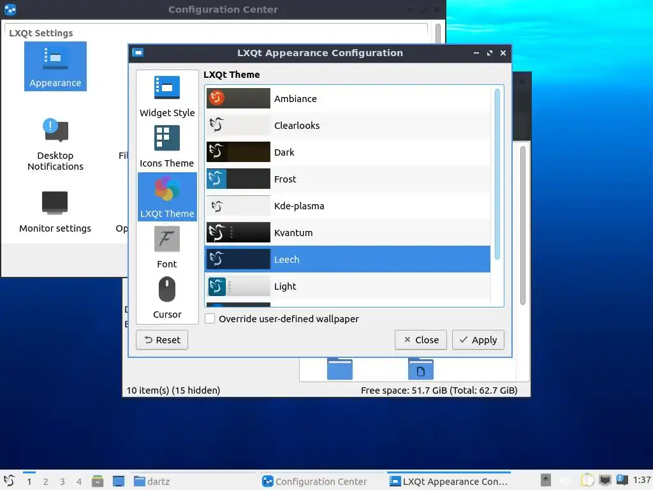Click the Appearance dialog title bar icon
This screenshot has height=490, width=653.
pyautogui.click(x=138, y=52)
